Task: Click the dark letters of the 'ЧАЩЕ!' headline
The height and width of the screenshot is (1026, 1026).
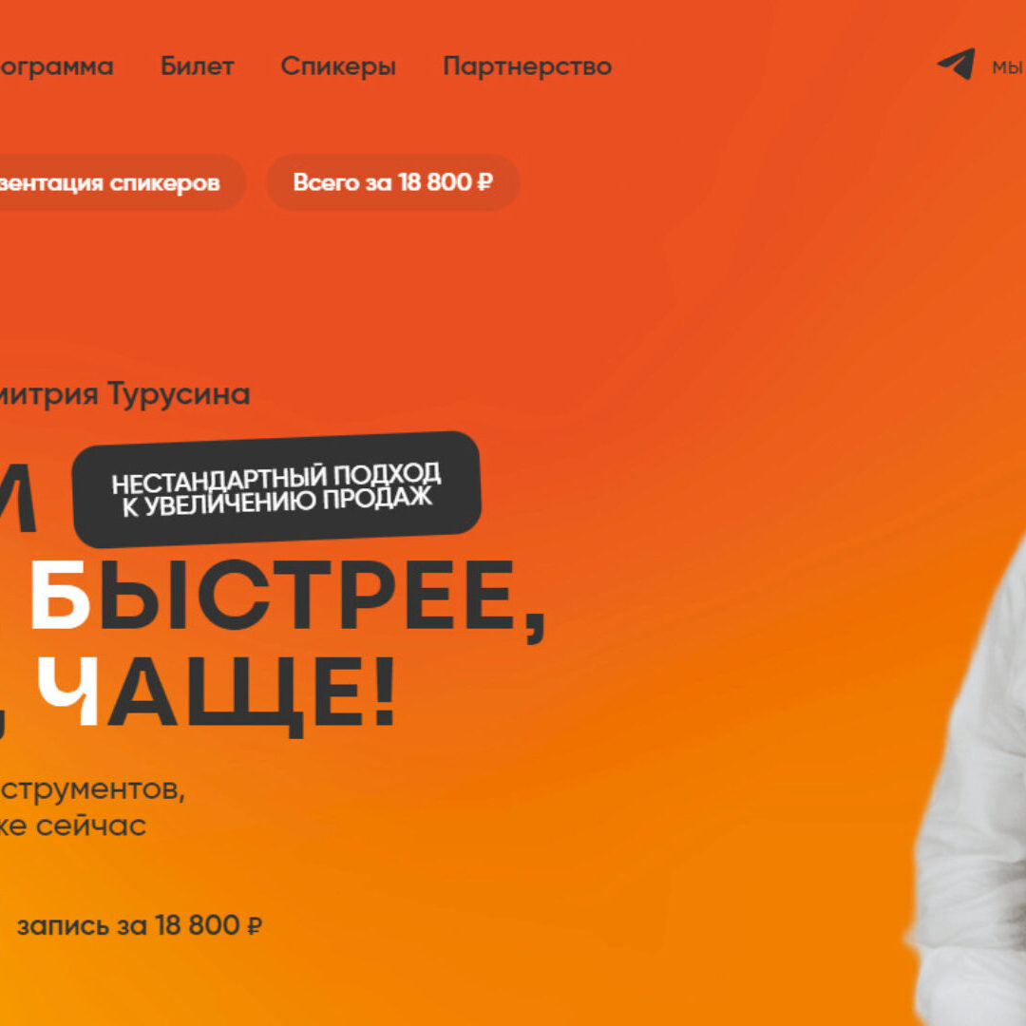Action: point(251,693)
